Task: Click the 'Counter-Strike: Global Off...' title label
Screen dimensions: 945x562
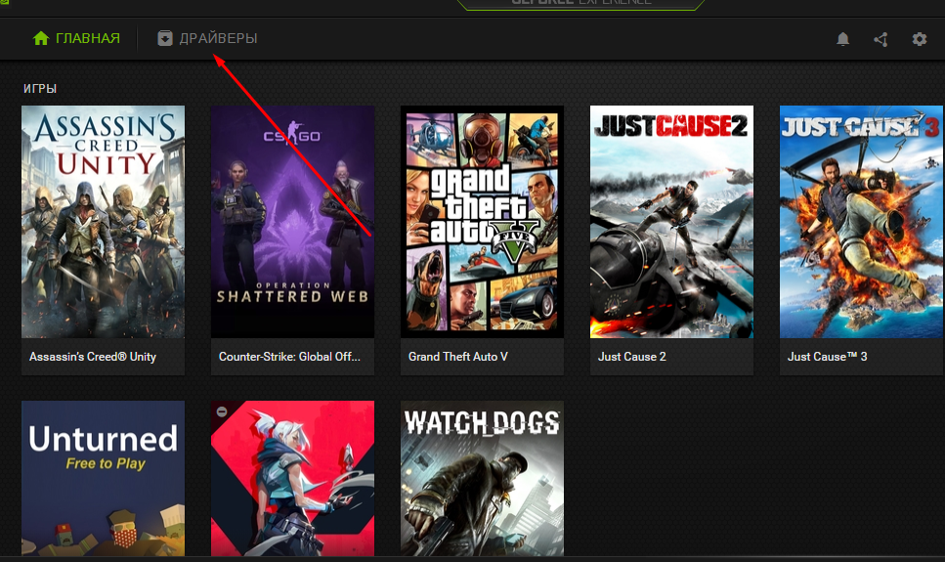Action: 289,357
